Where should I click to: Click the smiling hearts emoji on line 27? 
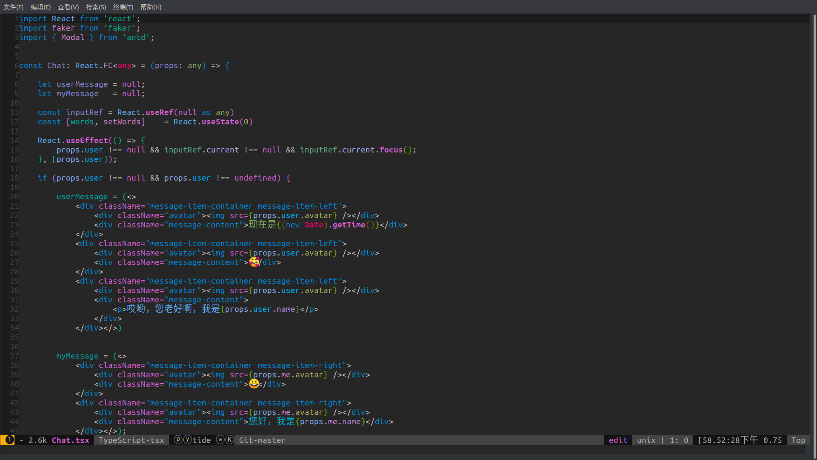(254, 262)
